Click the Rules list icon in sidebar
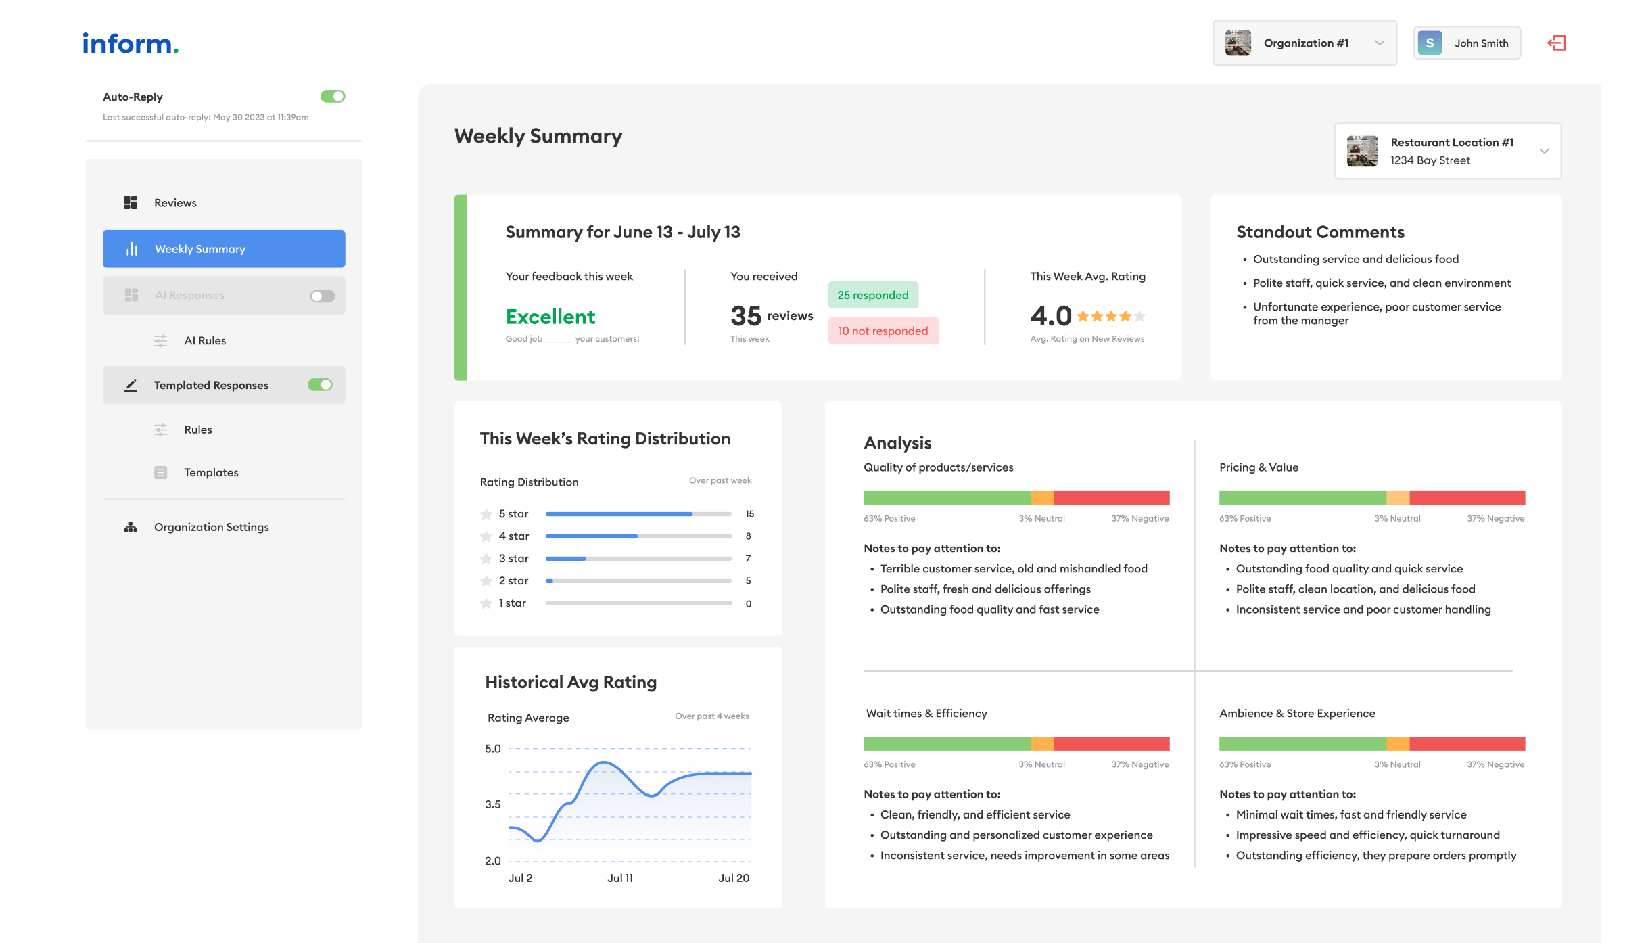Image resolution: width=1646 pixels, height=943 pixels. (160, 428)
